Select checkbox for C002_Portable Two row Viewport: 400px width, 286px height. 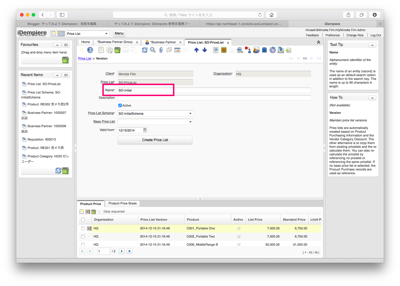(x=83, y=237)
